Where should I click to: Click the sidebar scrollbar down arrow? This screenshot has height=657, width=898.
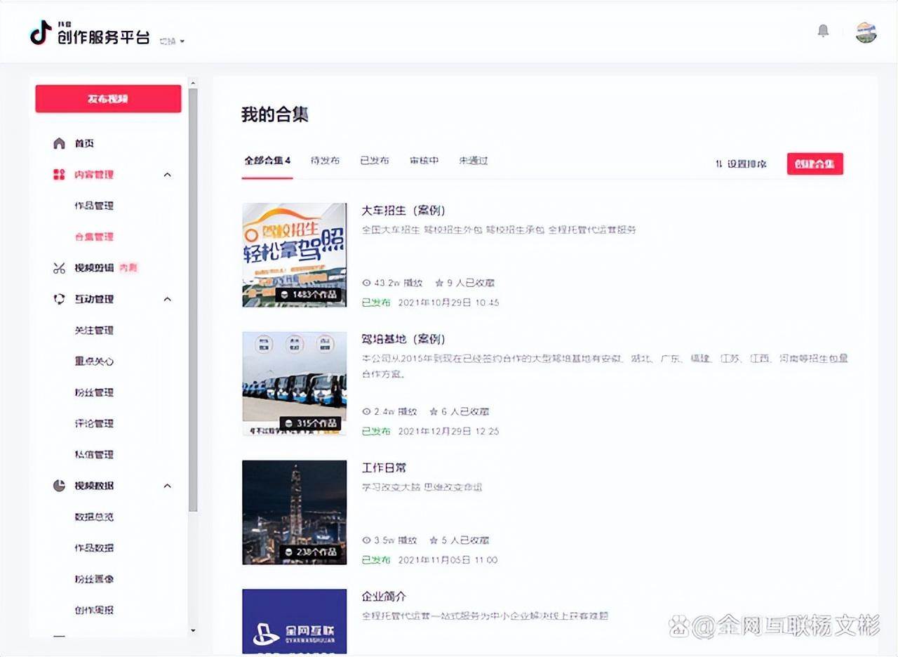point(194,630)
